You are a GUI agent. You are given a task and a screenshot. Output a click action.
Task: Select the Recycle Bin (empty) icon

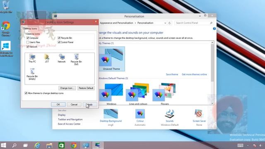pos(32,74)
